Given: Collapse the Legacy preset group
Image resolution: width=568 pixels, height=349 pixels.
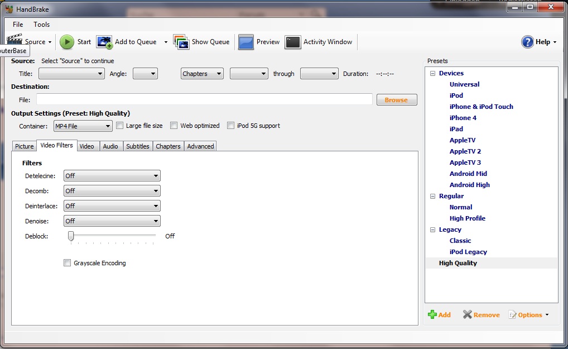Looking at the screenshot, I should [432, 230].
